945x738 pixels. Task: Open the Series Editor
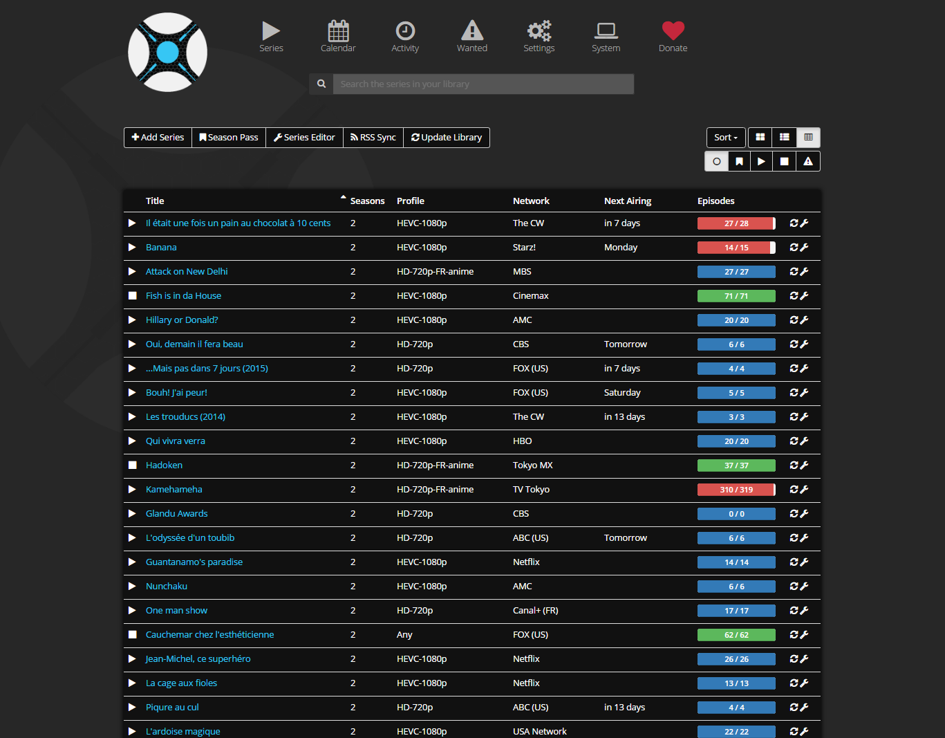(x=304, y=138)
